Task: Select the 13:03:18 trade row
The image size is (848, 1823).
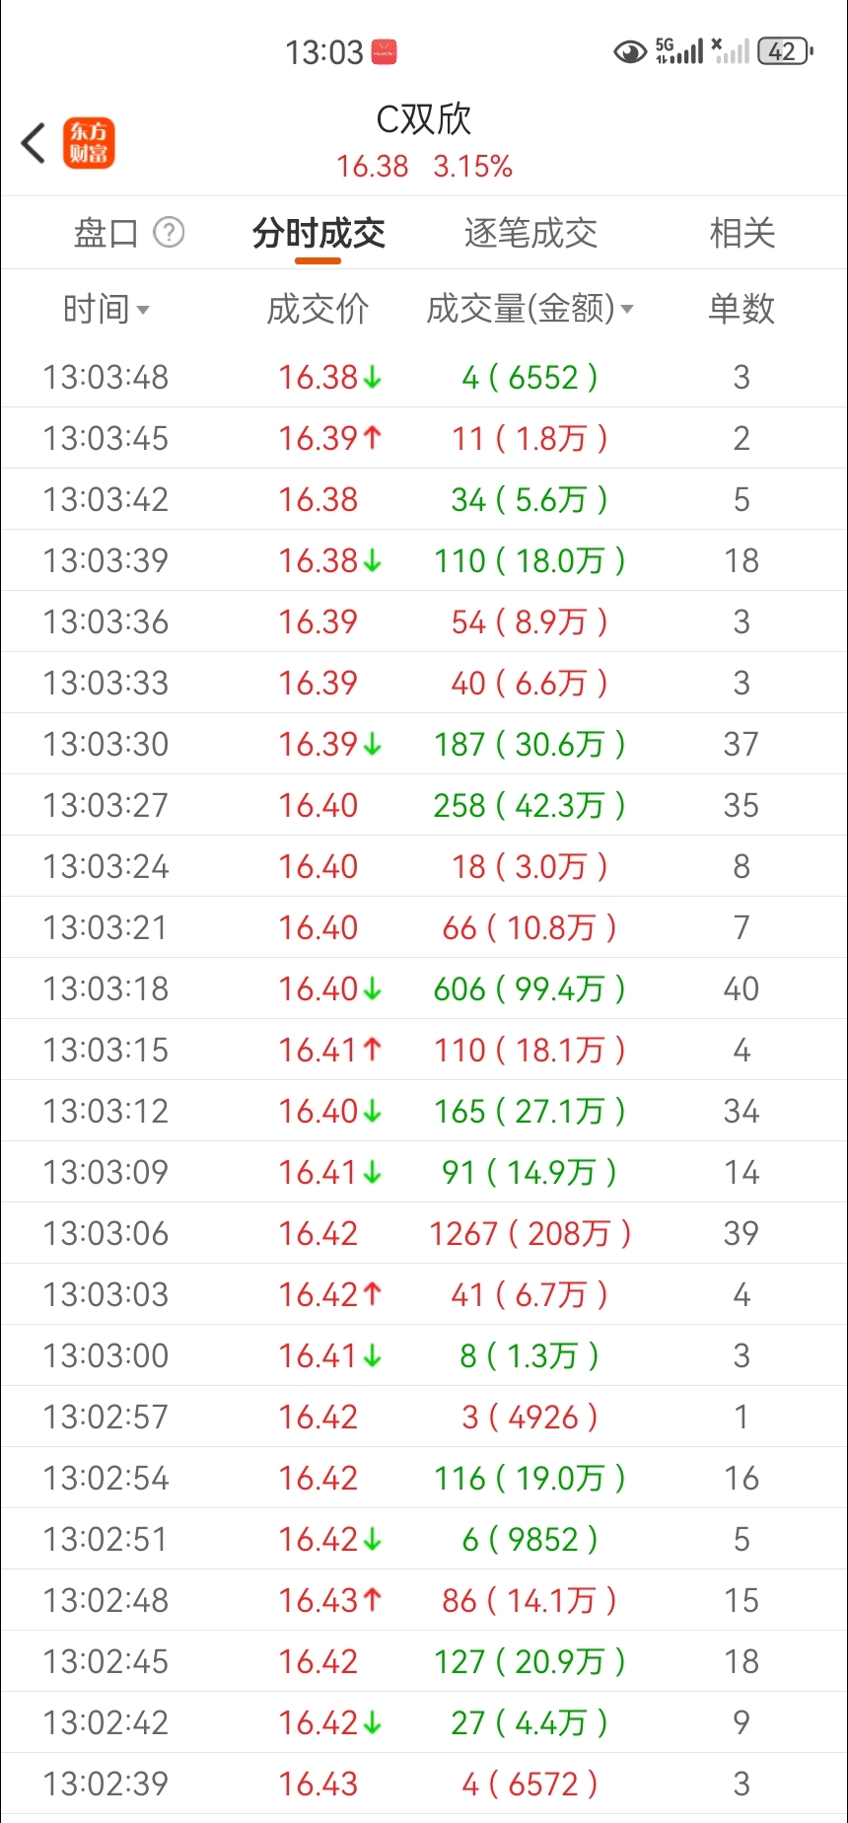Action: click(424, 988)
